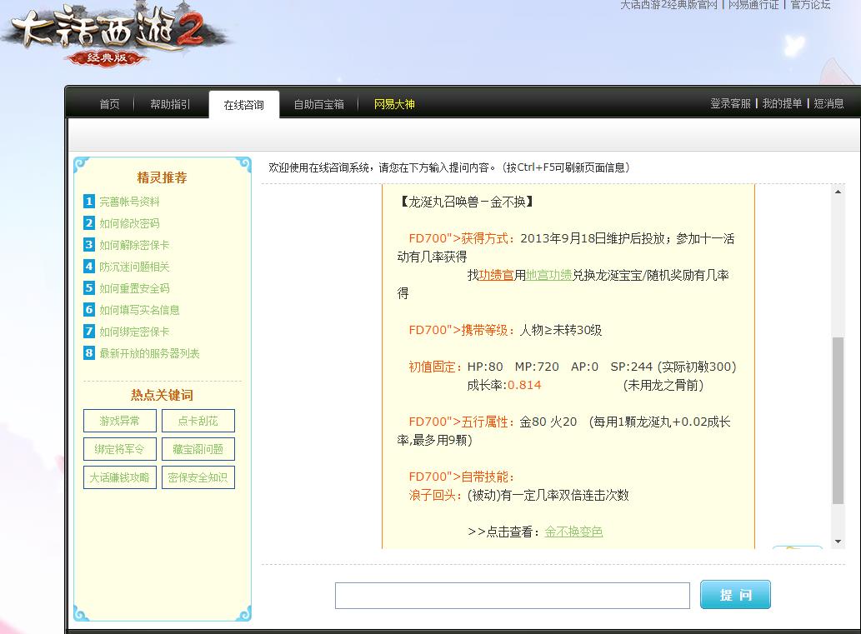This screenshot has height=634, width=861.
Task: Click the 登录客服 link
Action: 730,103
